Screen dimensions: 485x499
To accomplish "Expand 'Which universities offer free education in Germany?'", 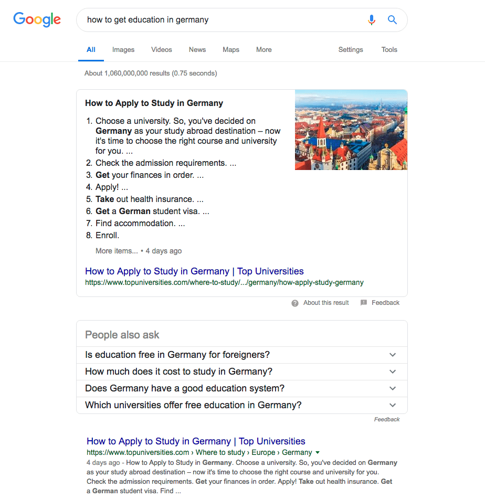I will click(241, 406).
